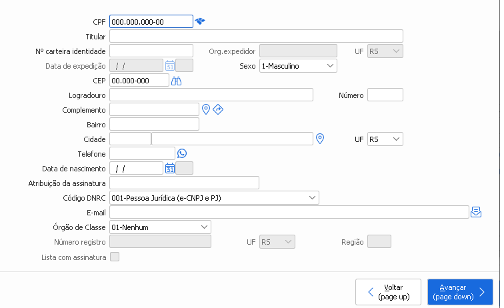Open the Órgão de Classe dropdown

pos(160,227)
